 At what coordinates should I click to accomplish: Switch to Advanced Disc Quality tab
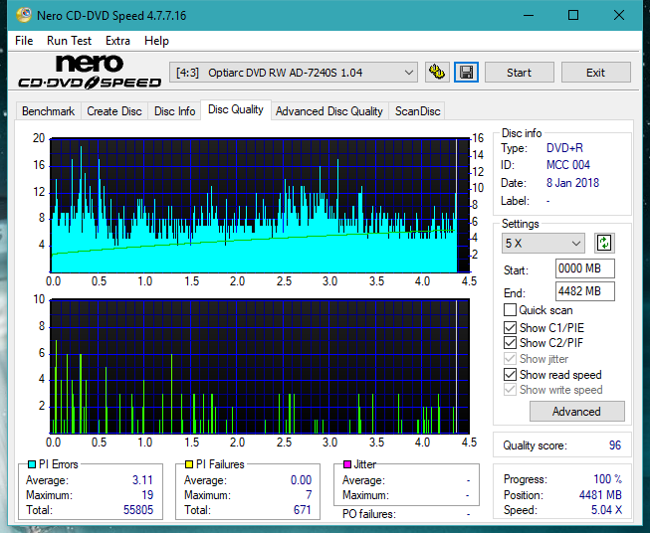pos(329,111)
